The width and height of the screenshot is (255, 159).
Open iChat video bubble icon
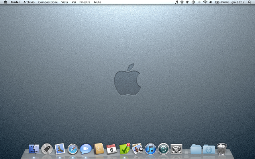coord(86,149)
